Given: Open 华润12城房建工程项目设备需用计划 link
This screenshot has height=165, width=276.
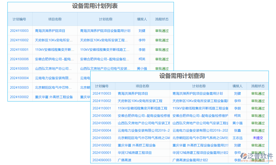Looking at the screenshot, I should 200,152.
